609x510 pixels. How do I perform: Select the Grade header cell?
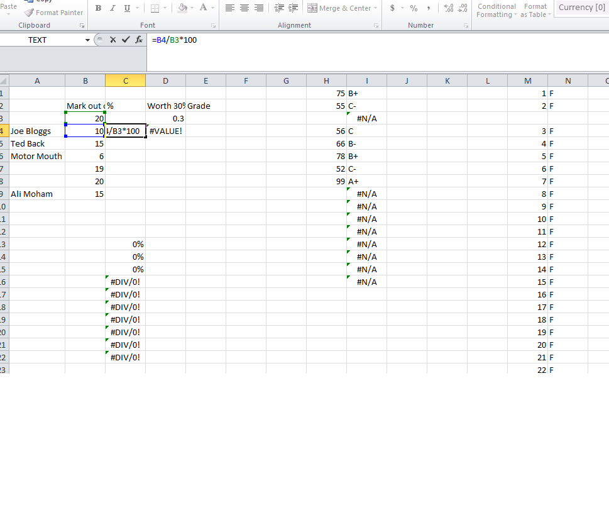pos(206,106)
